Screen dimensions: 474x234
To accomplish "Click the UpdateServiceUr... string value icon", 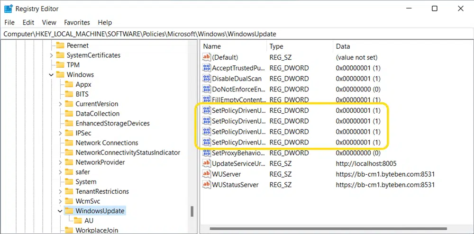I will tap(207, 163).
